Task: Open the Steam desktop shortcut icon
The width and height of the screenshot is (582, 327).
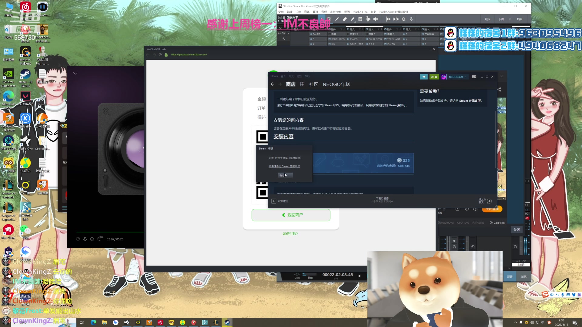Action: tap(25, 77)
